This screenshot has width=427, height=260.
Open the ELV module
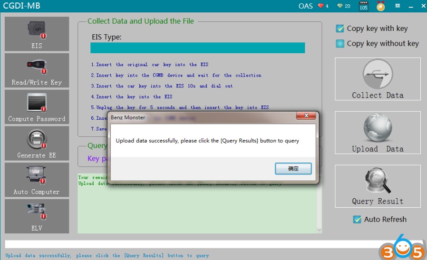[37, 216]
